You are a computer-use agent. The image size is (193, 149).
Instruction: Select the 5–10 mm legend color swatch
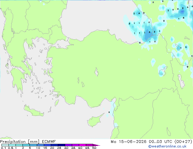coord(33,145)
